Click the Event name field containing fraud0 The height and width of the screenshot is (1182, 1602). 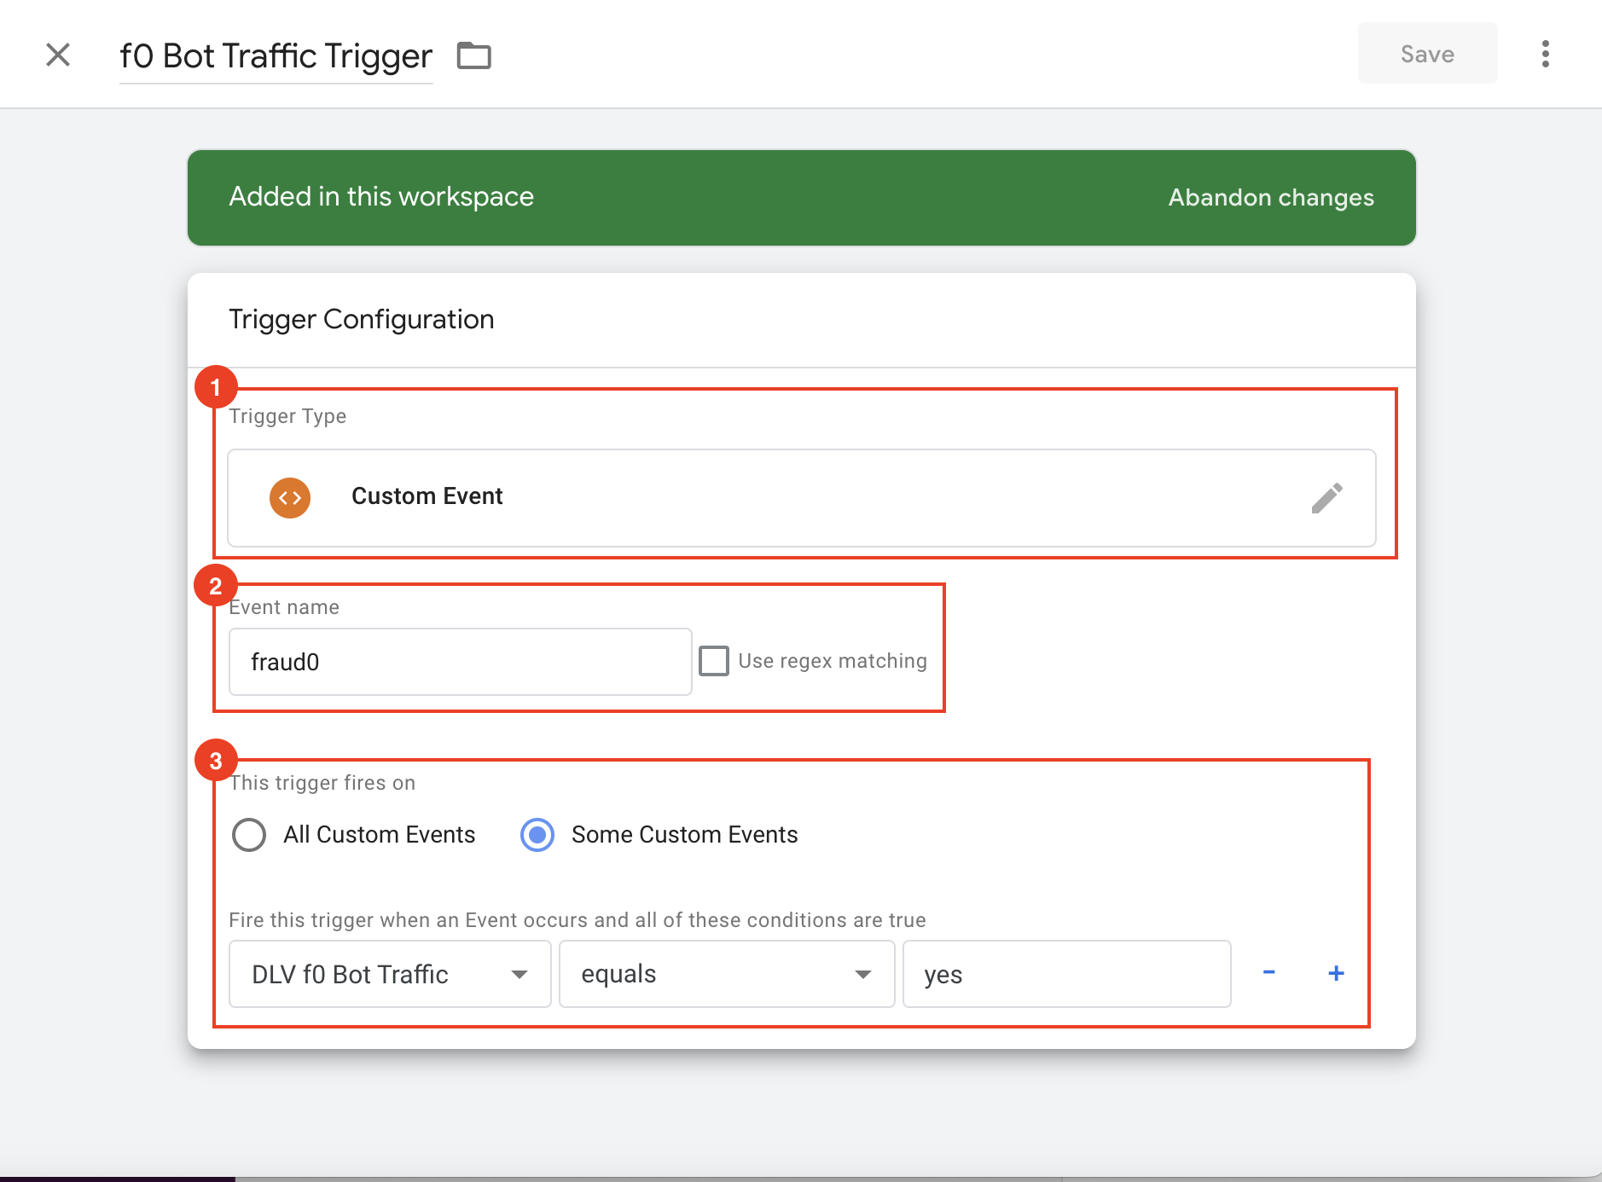click(460, 662)
